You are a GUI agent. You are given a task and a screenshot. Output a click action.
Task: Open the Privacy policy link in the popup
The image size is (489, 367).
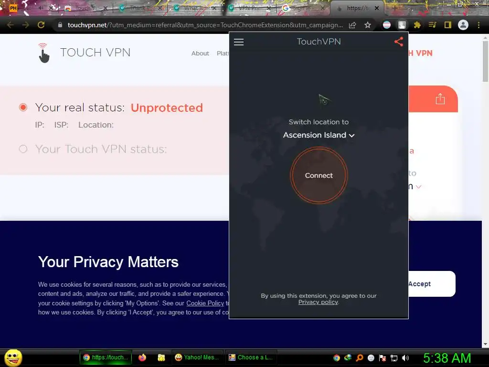pos(318,302)
